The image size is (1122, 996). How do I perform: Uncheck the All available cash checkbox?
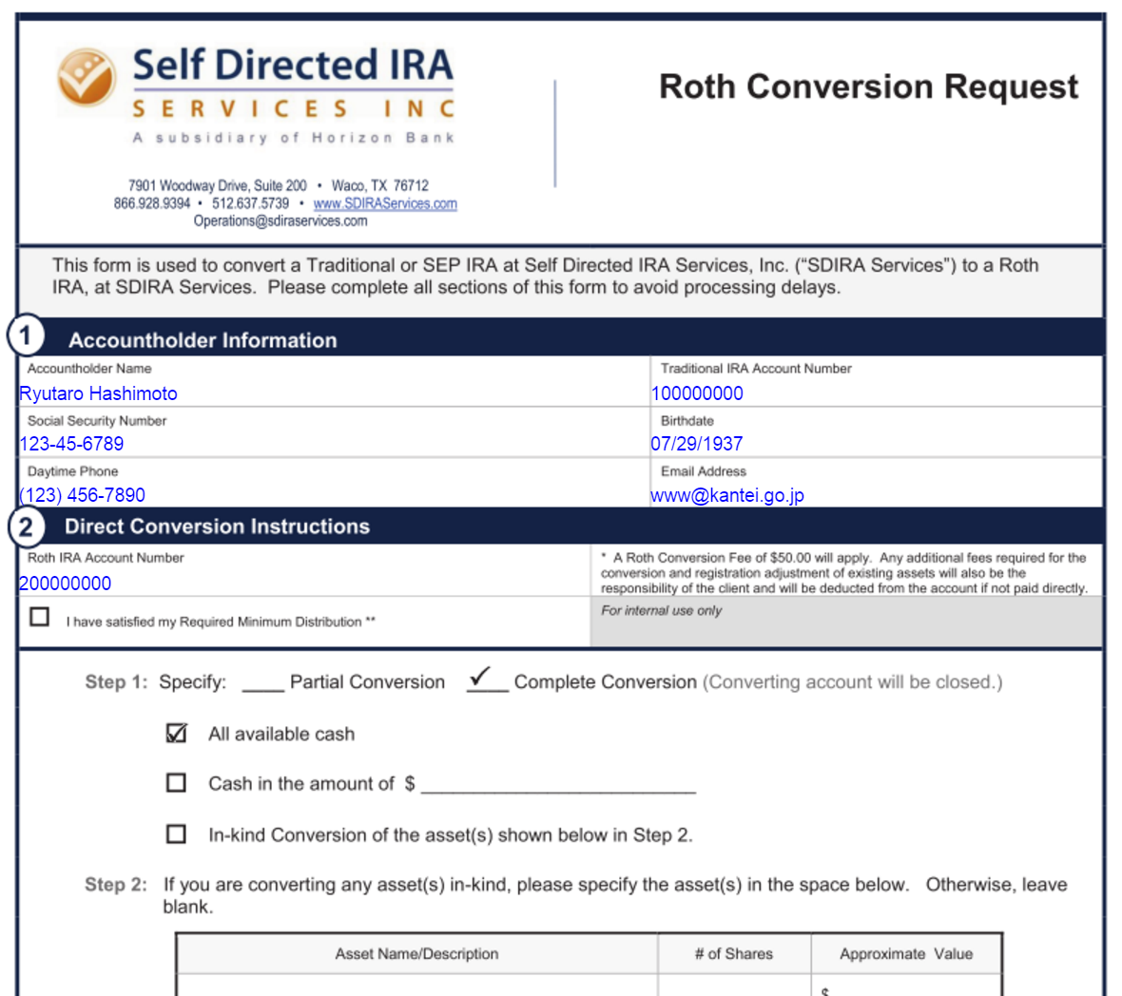[x=176, y=733]
